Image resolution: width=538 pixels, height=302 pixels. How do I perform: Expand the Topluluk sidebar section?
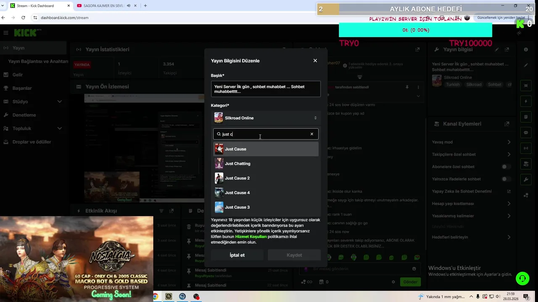(33, 128)
